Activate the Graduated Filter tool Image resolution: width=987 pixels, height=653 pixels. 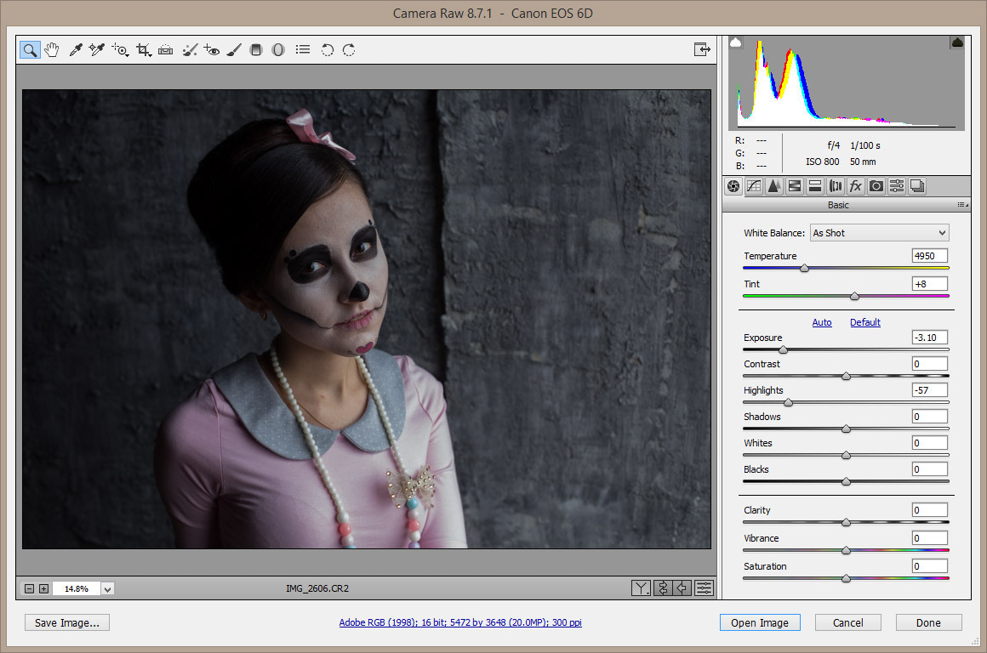256,50
